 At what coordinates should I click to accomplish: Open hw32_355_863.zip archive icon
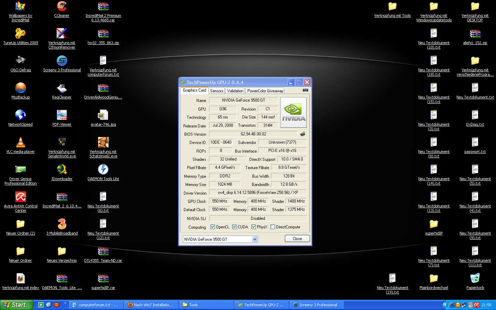pyautogui.click(x=103, y=37)
